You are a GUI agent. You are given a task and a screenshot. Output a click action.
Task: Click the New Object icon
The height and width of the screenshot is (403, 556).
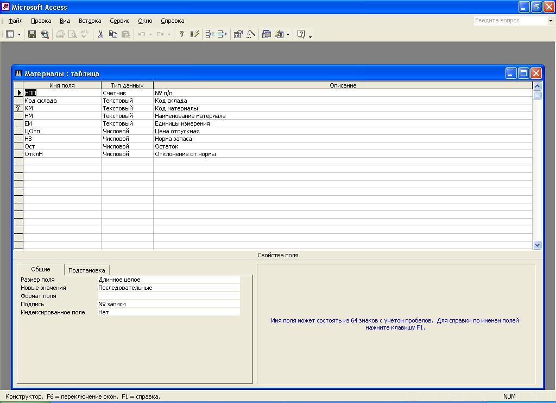coord(280,34)
